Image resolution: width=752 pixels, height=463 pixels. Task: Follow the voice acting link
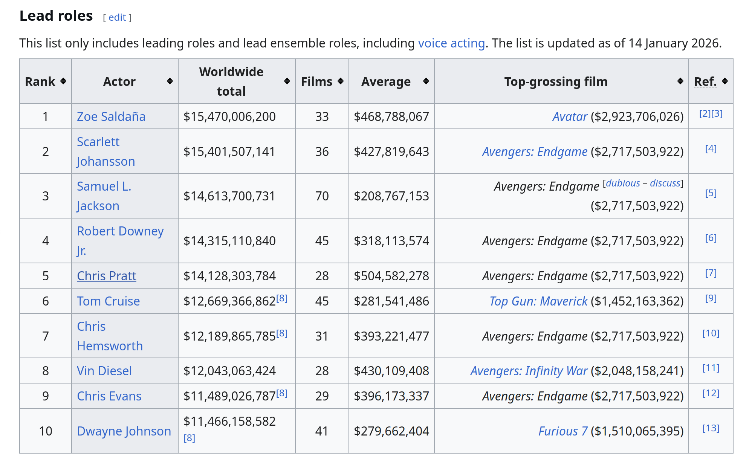tap(451, 43)
